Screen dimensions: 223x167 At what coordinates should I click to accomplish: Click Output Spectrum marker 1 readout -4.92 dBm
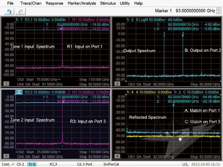[212, 25]
